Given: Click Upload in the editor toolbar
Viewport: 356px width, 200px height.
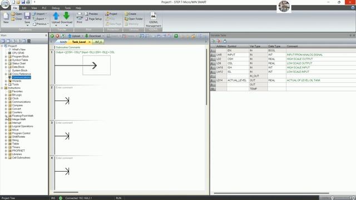Looking at the screenshot, I should tap(74, 36).
